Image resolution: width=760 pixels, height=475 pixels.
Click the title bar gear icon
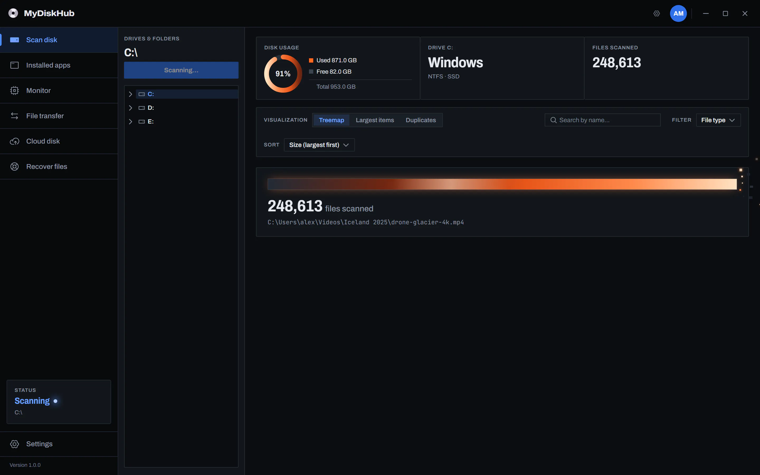[x=657, y=13]
